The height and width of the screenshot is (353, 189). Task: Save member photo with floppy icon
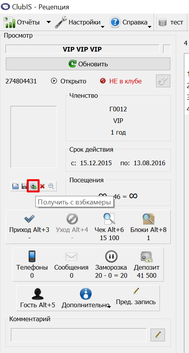coord(24,186)
